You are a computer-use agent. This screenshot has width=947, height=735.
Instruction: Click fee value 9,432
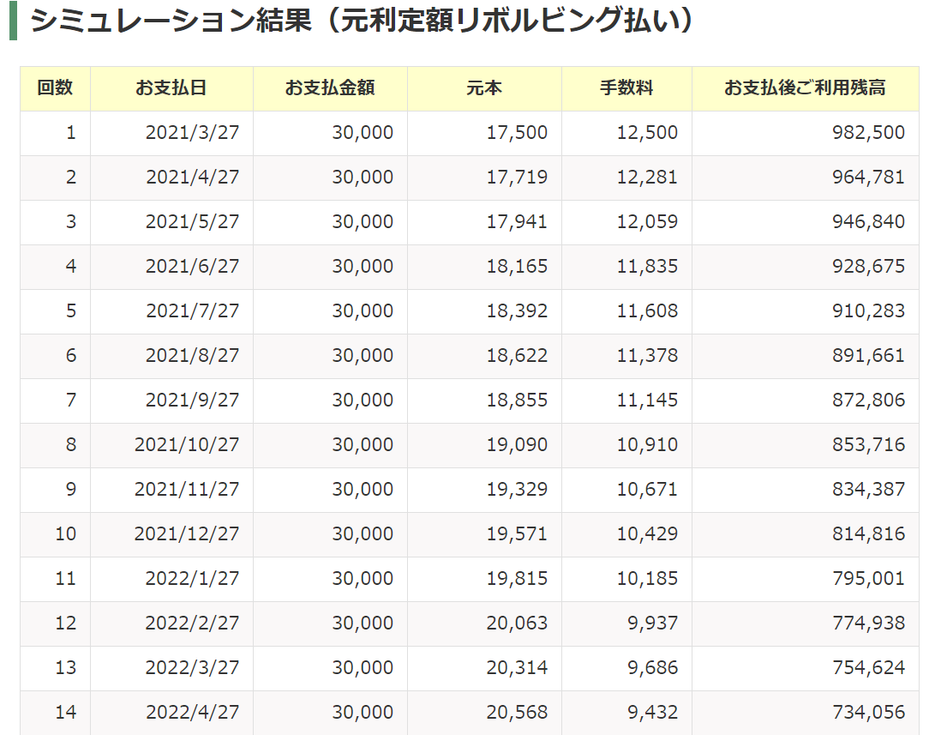click(x=653, y=712)
